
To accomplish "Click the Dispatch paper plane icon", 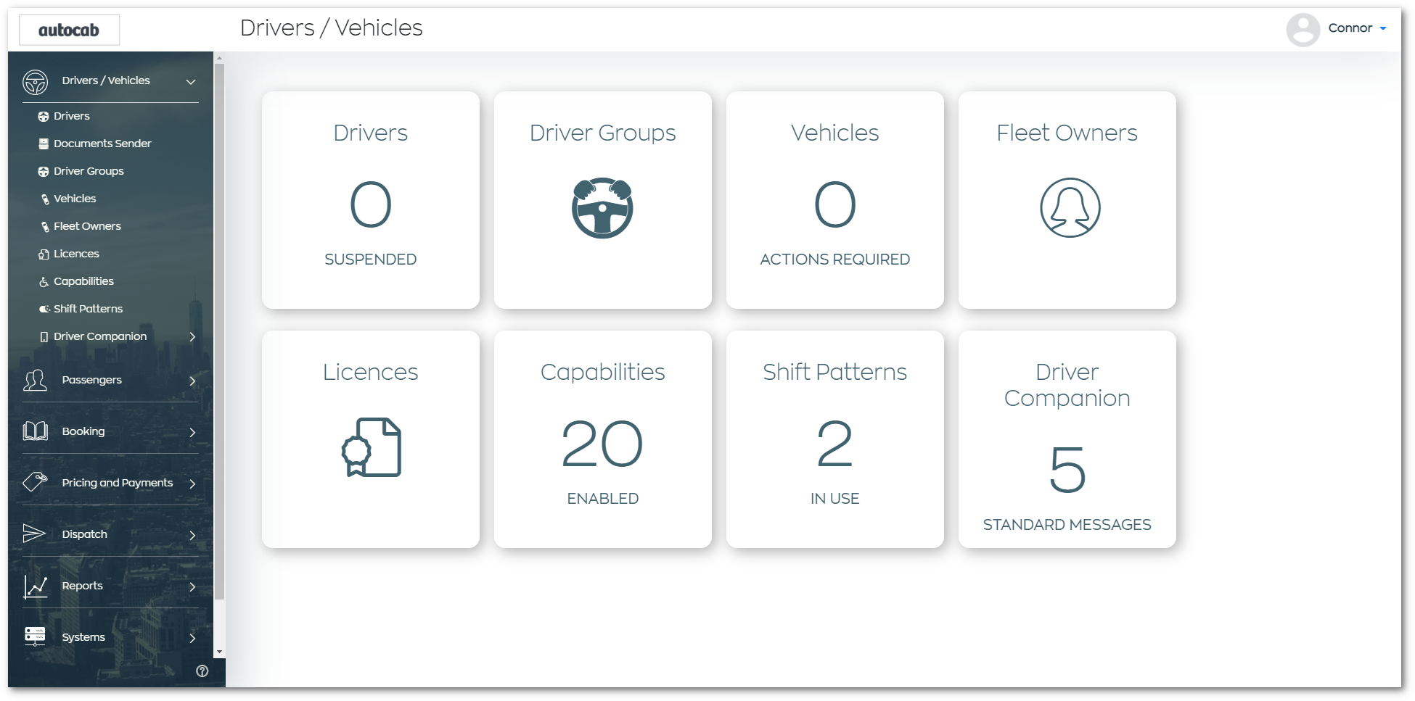I will 34,534.
